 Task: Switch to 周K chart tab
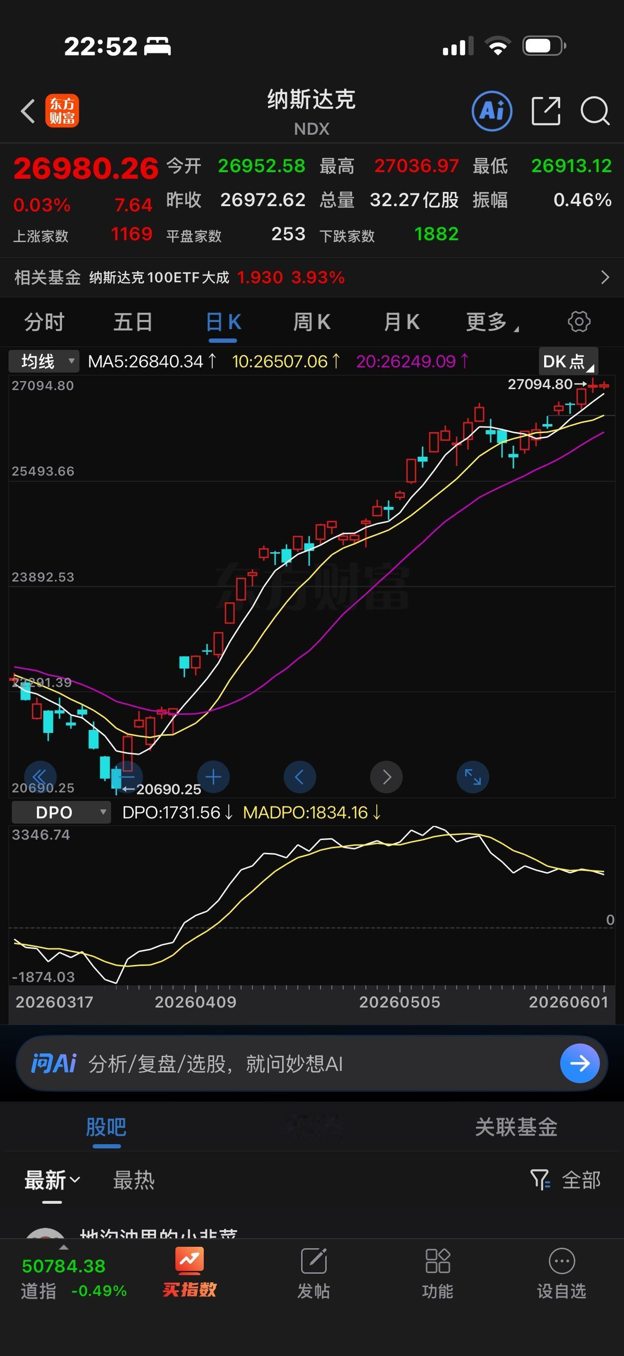[x=312, y=322]
